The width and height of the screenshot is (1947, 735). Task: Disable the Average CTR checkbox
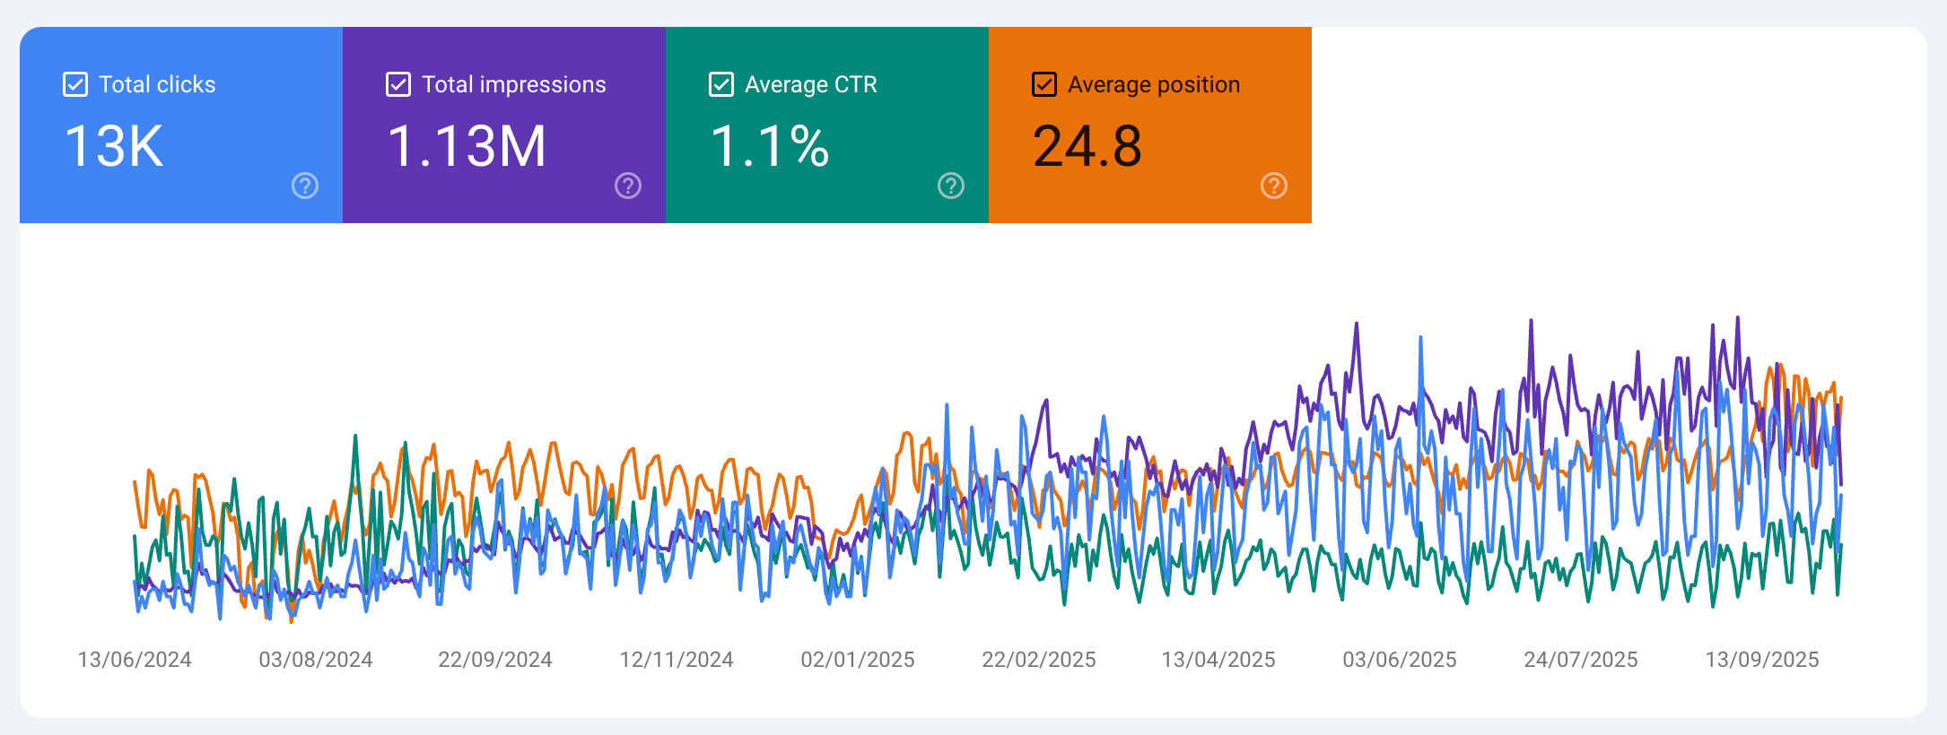coord(721,84)
